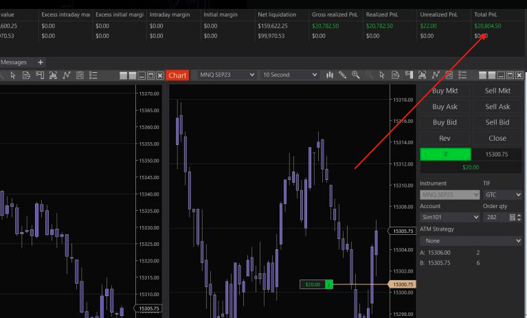527x318 pixels.
Task: Open Data Series icon in left chart window
Action: coord(53,76)
